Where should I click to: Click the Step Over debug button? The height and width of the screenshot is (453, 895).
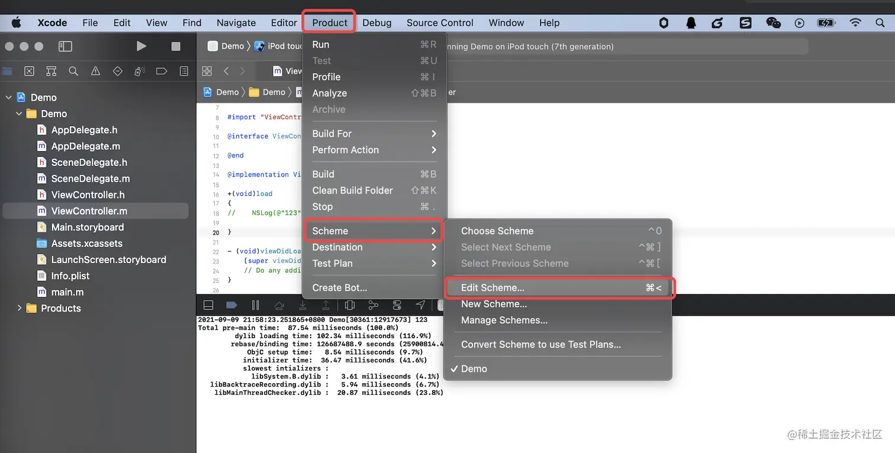coord(279,305)
